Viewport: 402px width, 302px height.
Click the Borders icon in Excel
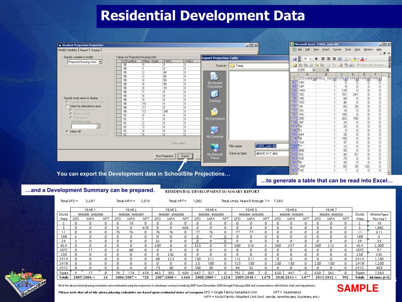346,59
